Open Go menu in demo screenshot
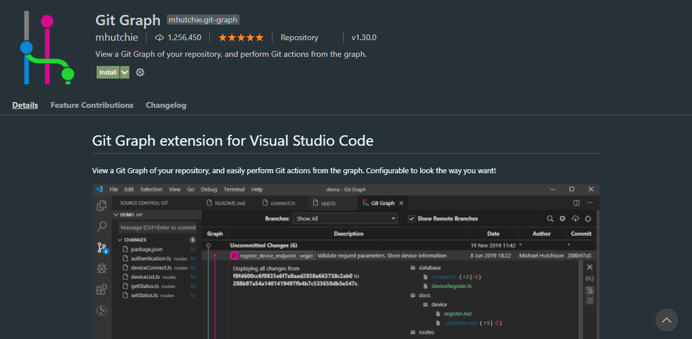This screenshot has height=339, width=692. (191, 189)
